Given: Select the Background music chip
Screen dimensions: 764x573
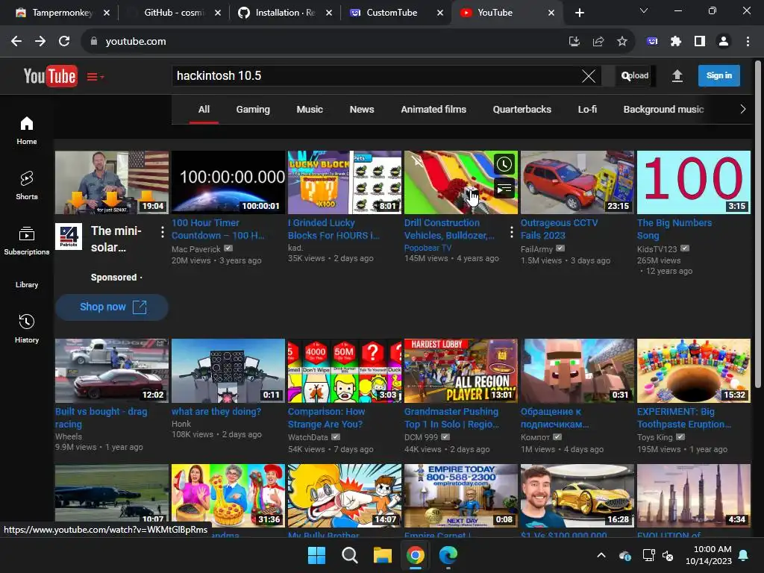Looking at the screenshot, I should coord(663,110).
